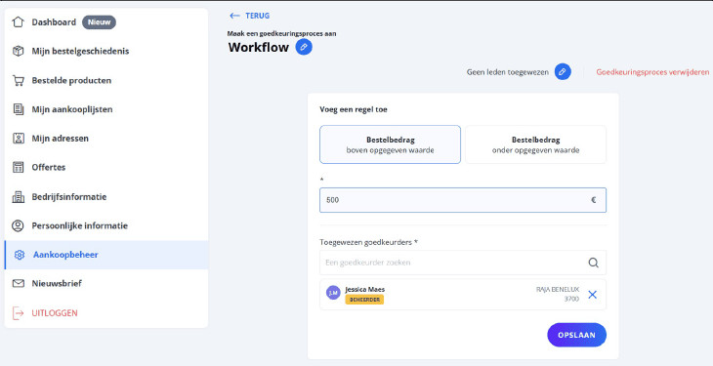
Task: Click the Dashboard house icon
Action: 18,21
